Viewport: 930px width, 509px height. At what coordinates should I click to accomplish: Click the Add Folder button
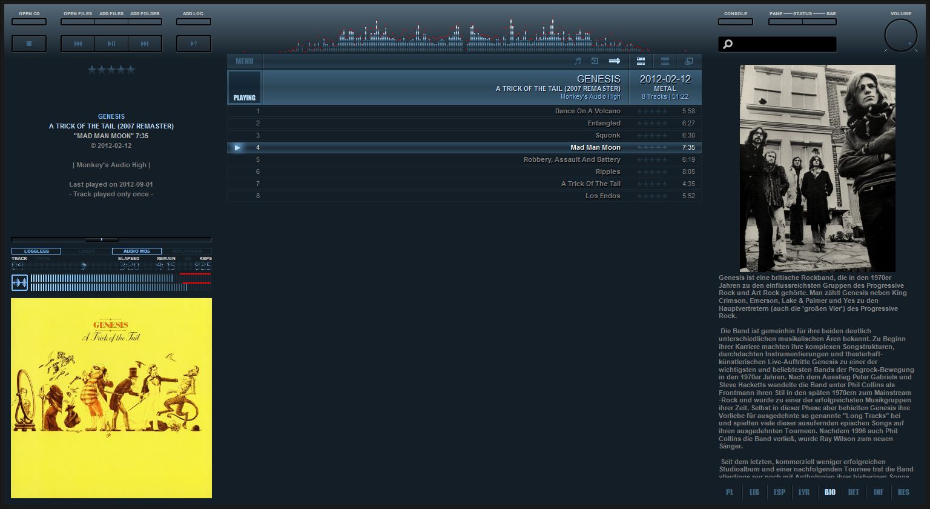145,22
